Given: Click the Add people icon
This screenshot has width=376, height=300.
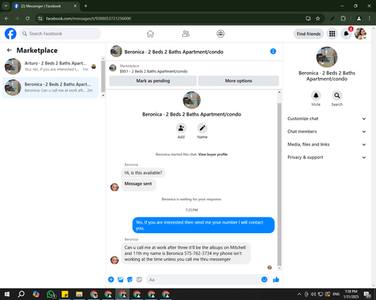Looking at the screenshot, I should [181, 128].
